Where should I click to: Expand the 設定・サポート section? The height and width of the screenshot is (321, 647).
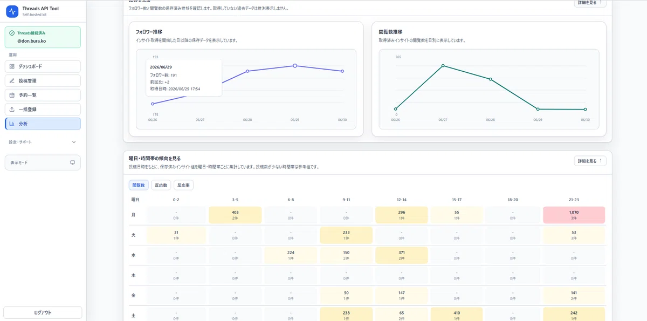tap(43, 142)
